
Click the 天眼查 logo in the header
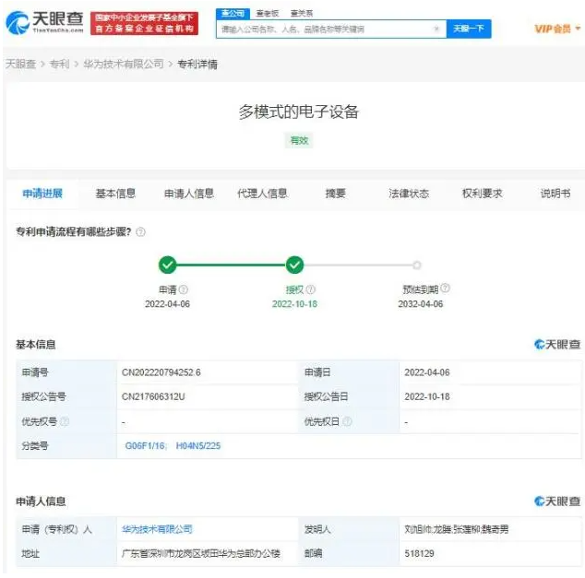[x=44, y=22]
